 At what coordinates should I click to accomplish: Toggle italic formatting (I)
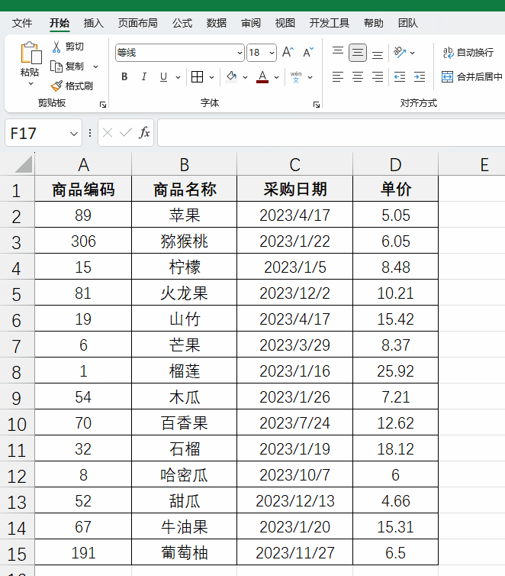click(144, 77)
